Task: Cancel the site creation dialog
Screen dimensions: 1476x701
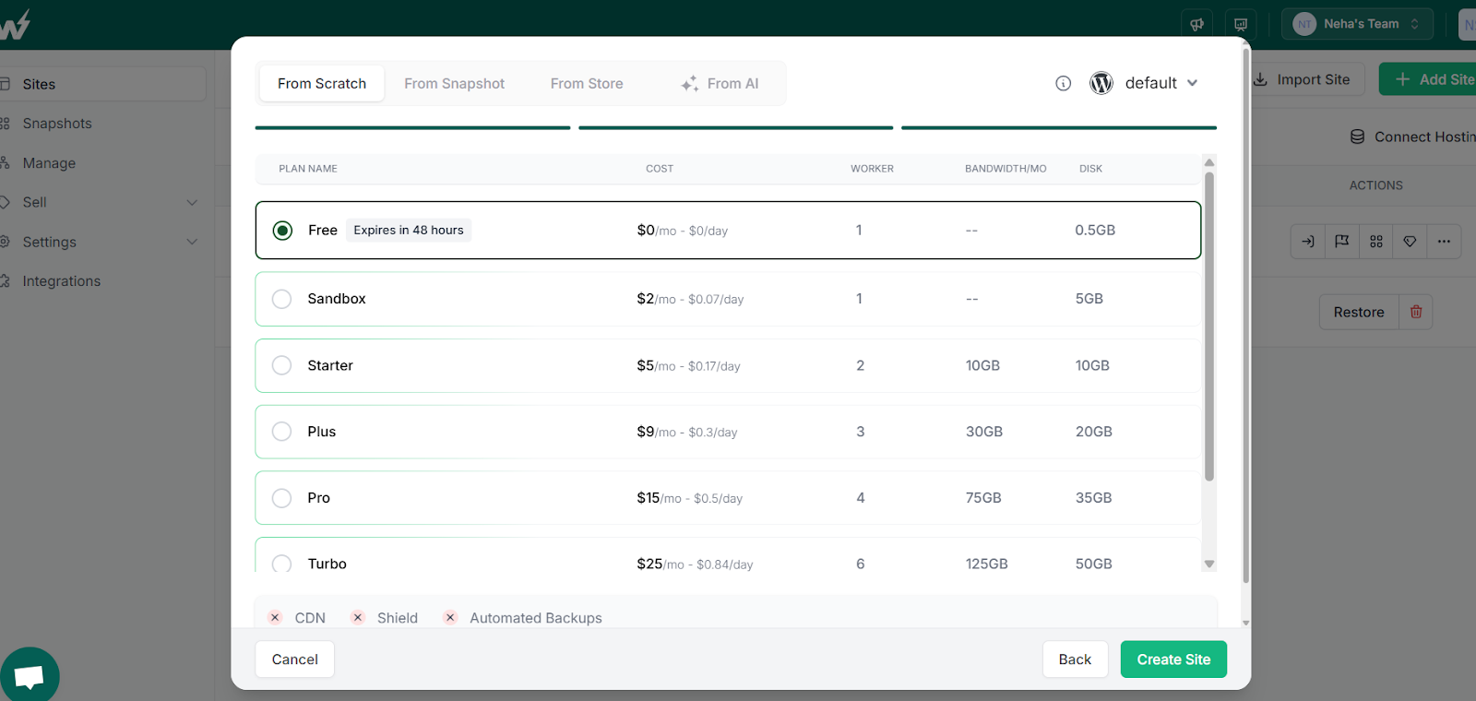Action: pyautogui.click(x=295, y=659)
